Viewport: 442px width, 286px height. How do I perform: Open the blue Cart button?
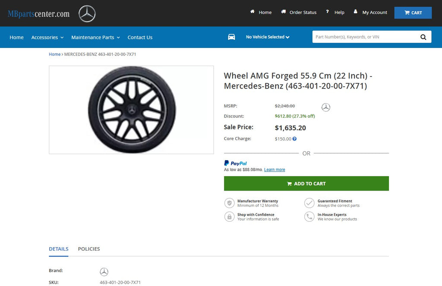[413, 13]
